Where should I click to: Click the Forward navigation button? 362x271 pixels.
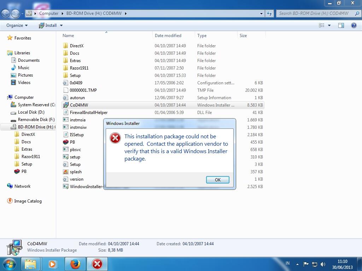tap(15, 13)
